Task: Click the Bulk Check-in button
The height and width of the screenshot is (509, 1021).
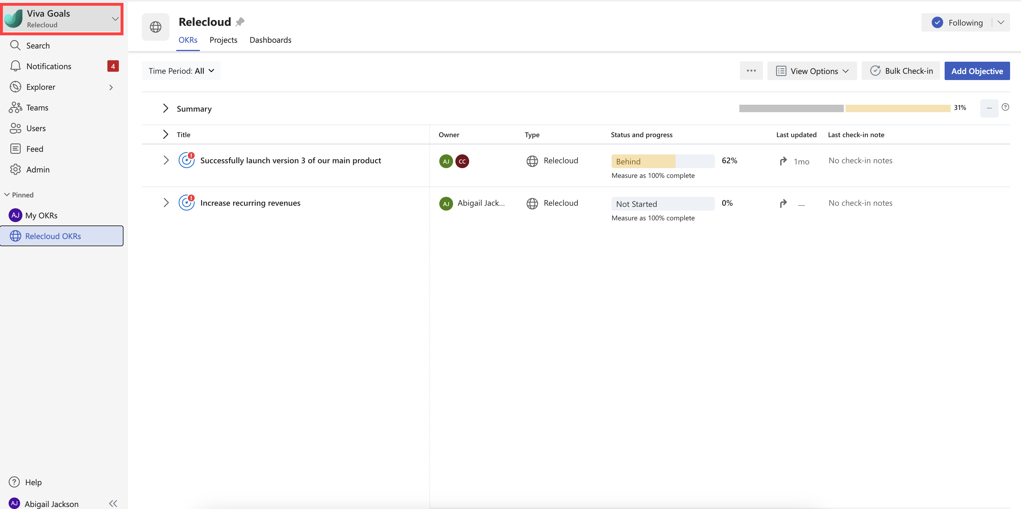Action: tap(901, 71)
